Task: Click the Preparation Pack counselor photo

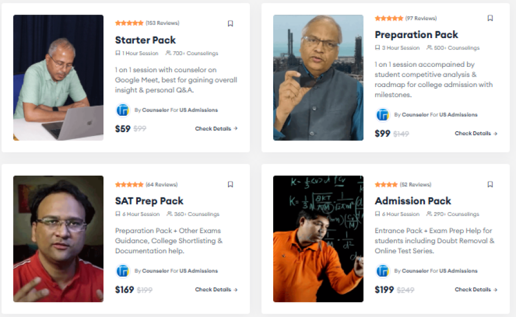Action: click(318, 78)
